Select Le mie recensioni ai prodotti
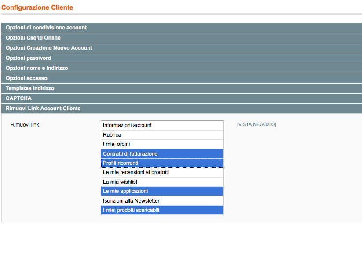 [162, 172]
